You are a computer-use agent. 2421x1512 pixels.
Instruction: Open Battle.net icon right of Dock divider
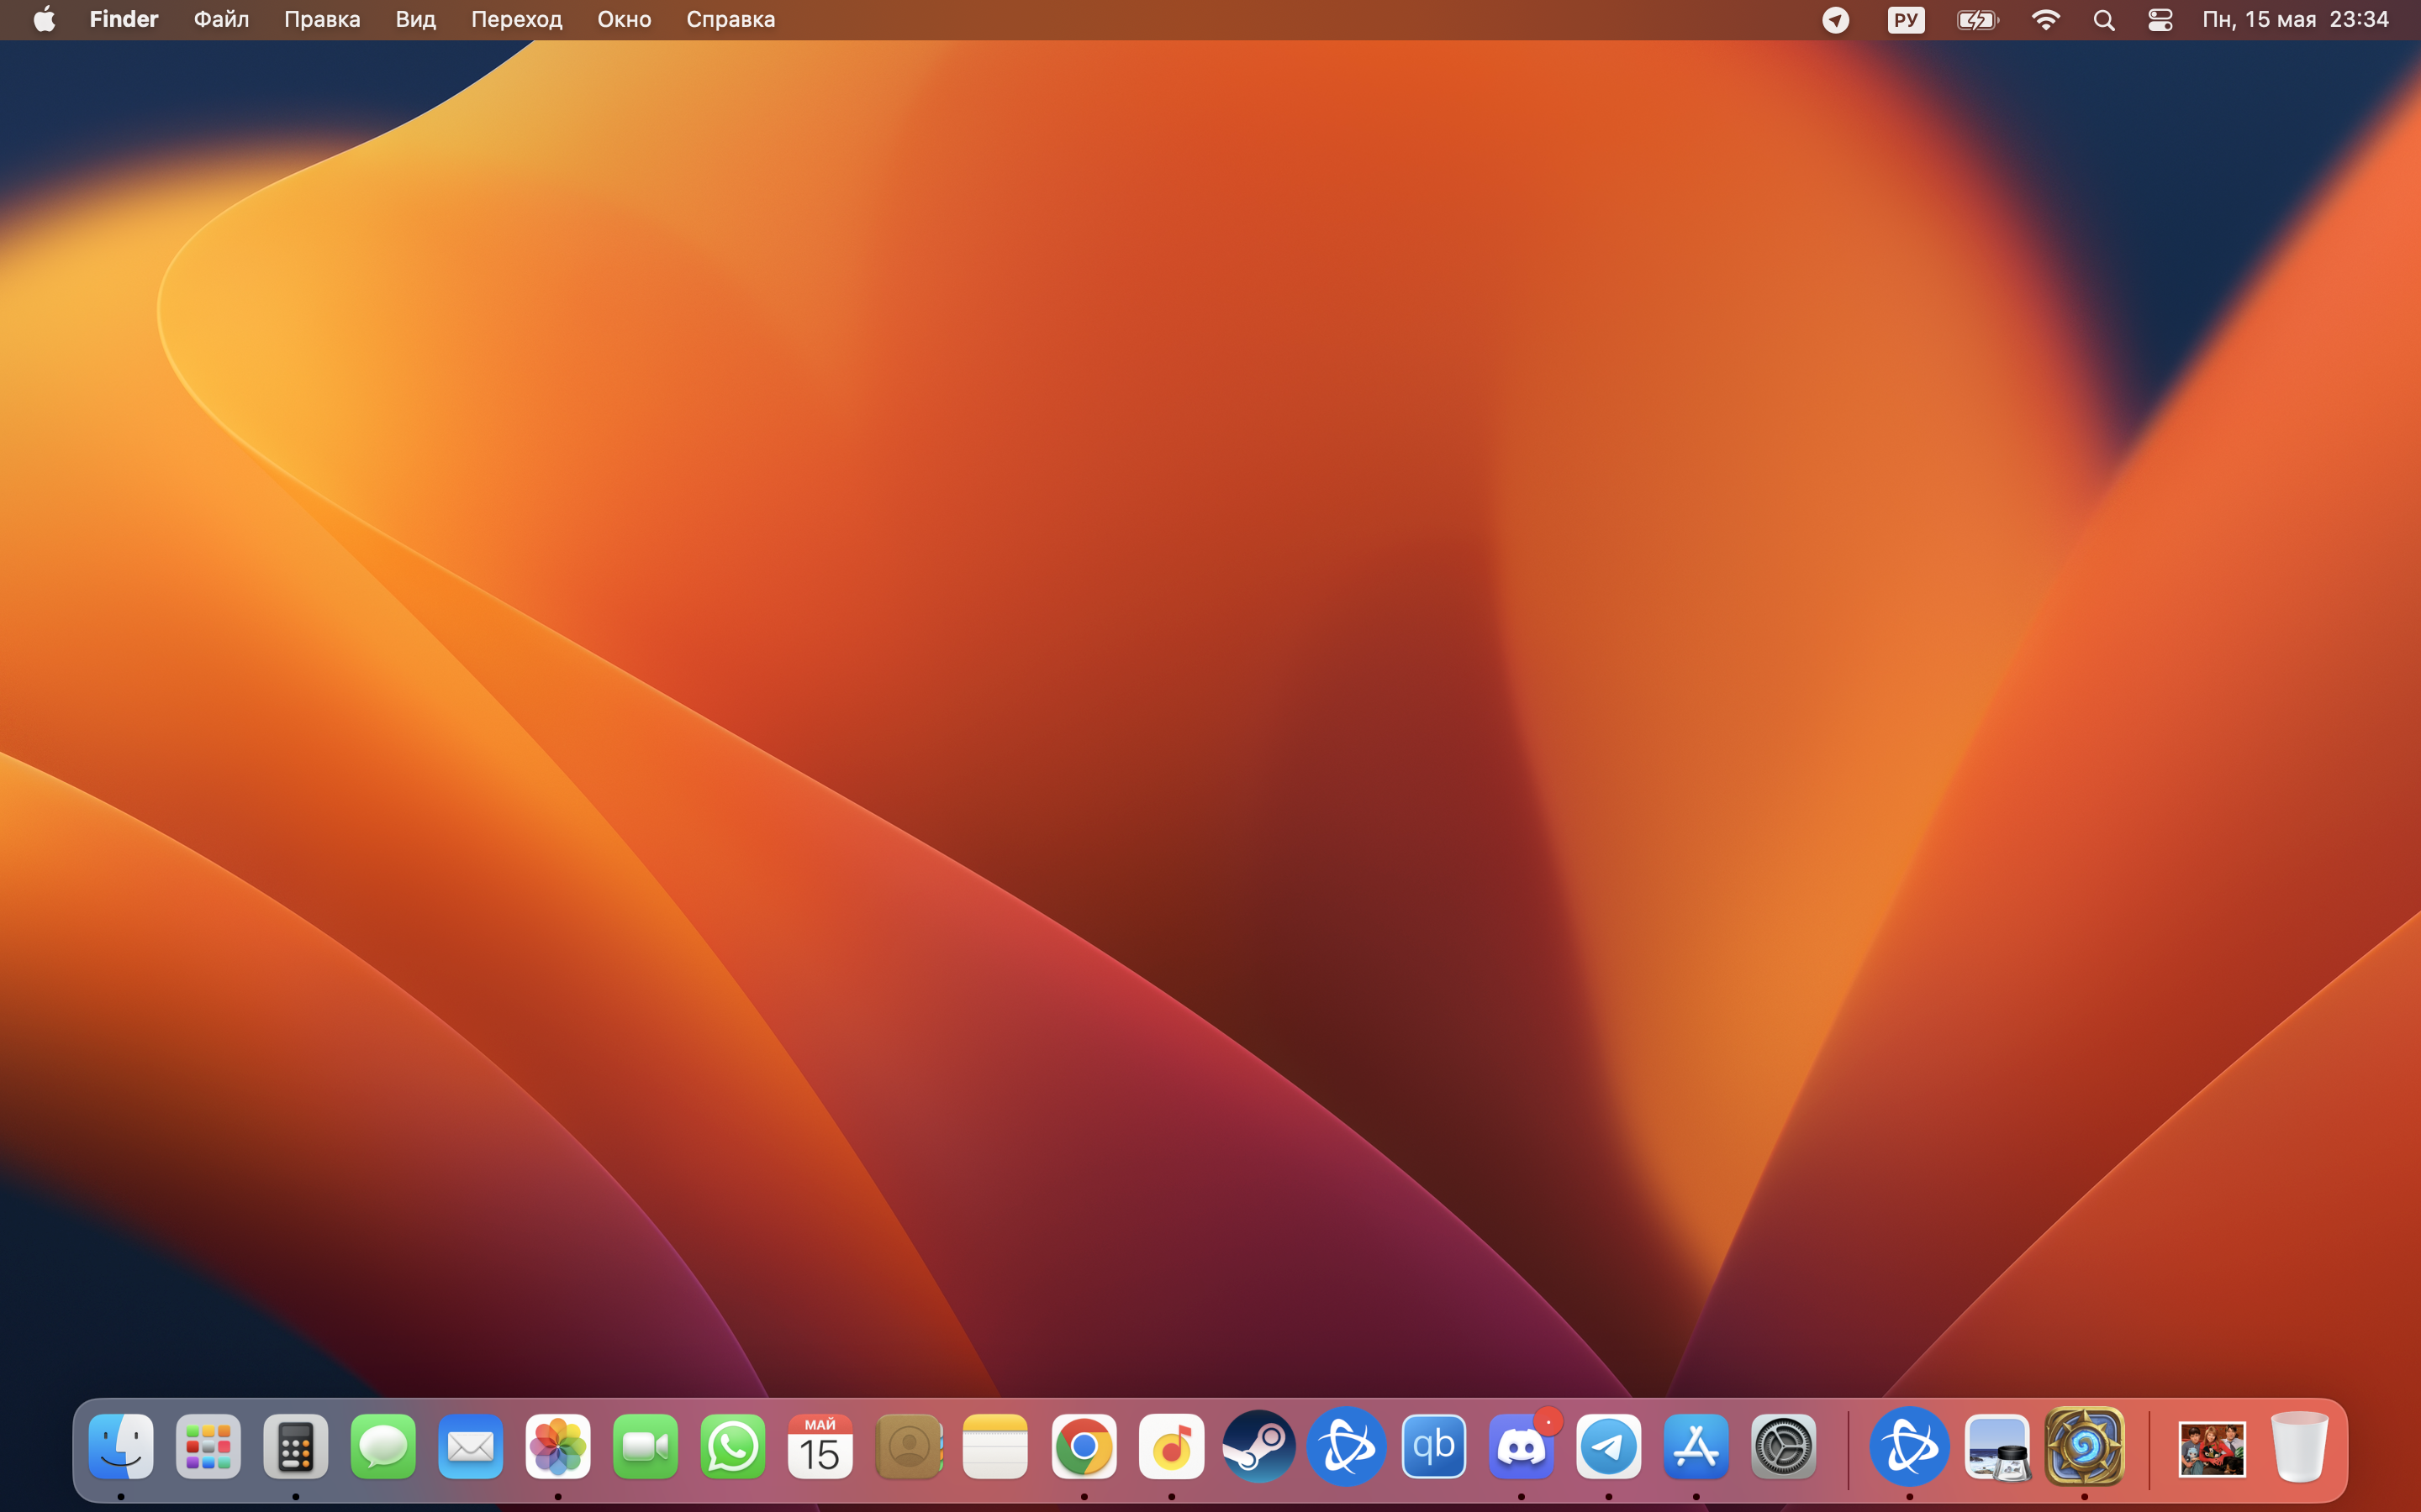tap(1910, 1446)
